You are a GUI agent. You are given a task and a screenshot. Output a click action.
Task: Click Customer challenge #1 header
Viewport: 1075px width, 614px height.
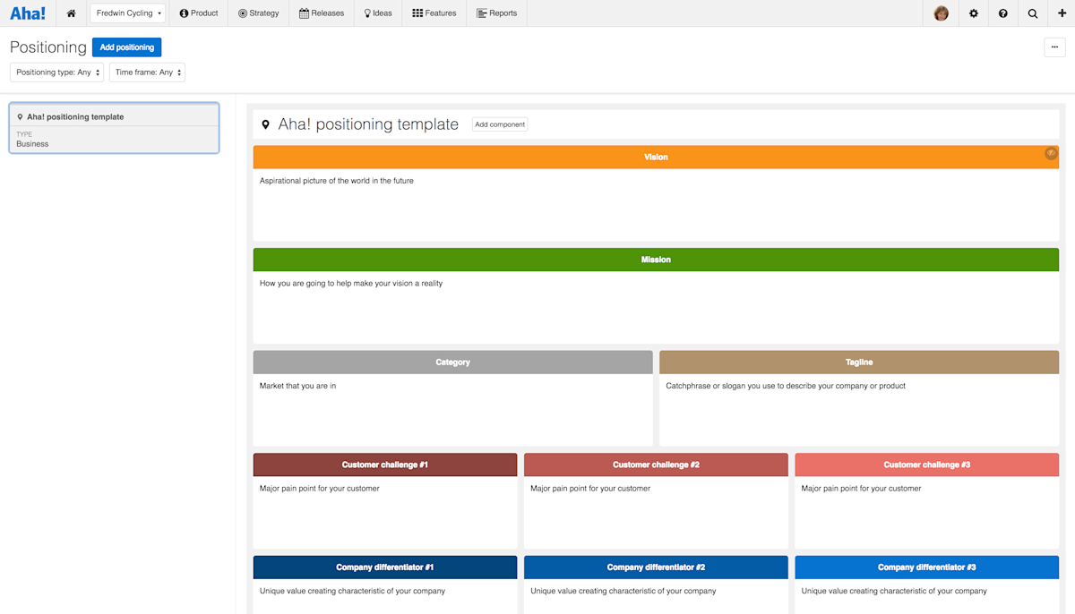pos(385,465)
